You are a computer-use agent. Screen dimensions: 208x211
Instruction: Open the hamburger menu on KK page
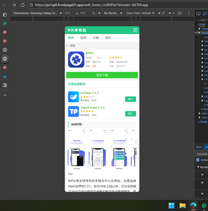[x=135, y=30]
